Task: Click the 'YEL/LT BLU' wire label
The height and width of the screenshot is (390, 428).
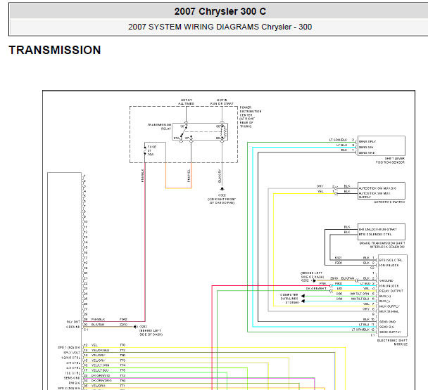Action: (100, 370)
